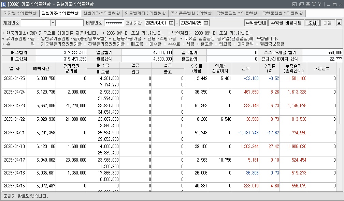Switch to the 기간별수익률현황 tab
Image resolution: width=344 pixels, height=201 pixels.
tap(20, 13)
